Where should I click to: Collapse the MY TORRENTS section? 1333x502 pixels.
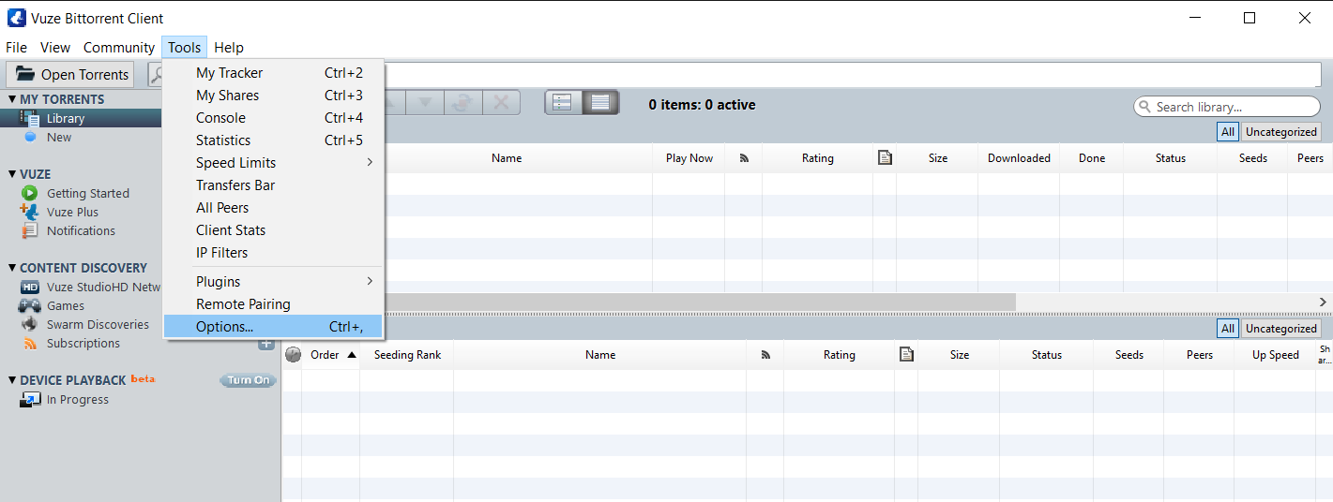(12, 99)
